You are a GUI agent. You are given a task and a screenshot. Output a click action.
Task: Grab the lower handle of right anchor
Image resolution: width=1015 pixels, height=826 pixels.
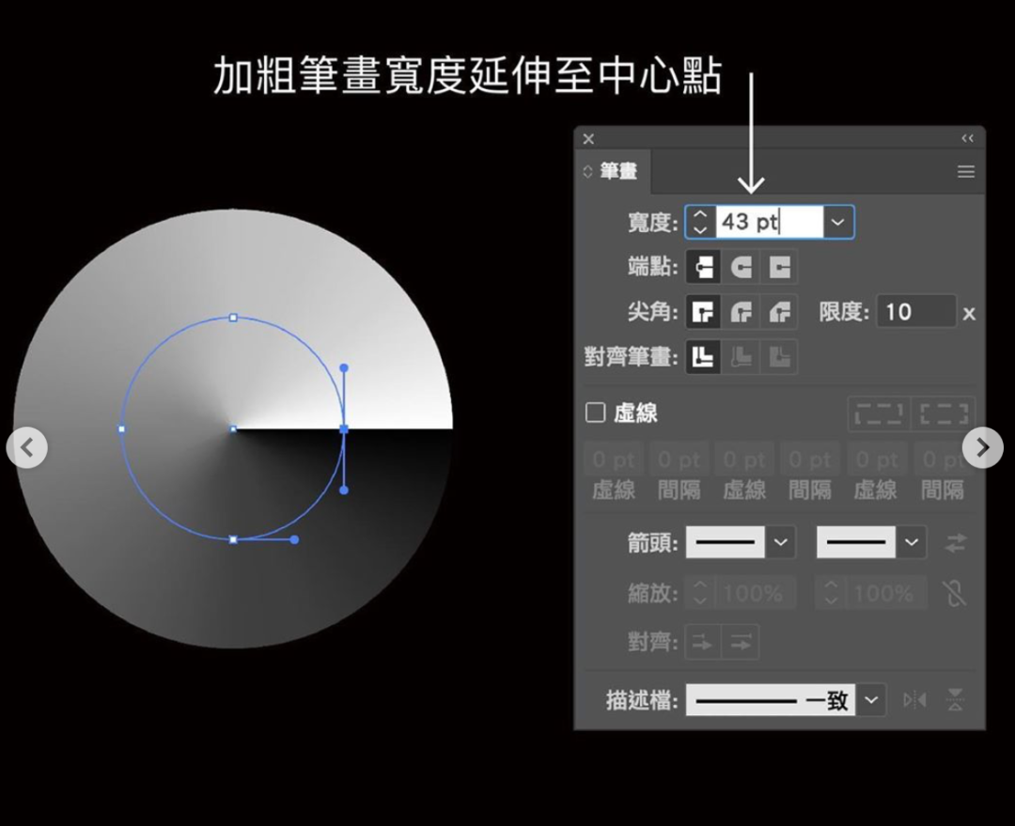point(344,490)
